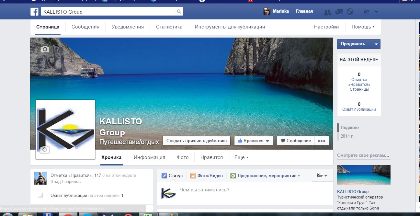Viewport: 420px width, 216px height.
Task: Select Предложение, мероприятие + post type
Action: coord(265,176)
